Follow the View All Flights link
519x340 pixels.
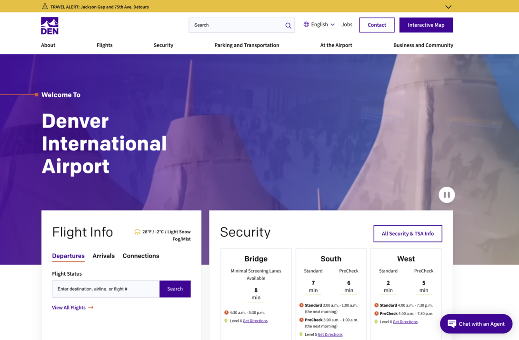(68, 307)
